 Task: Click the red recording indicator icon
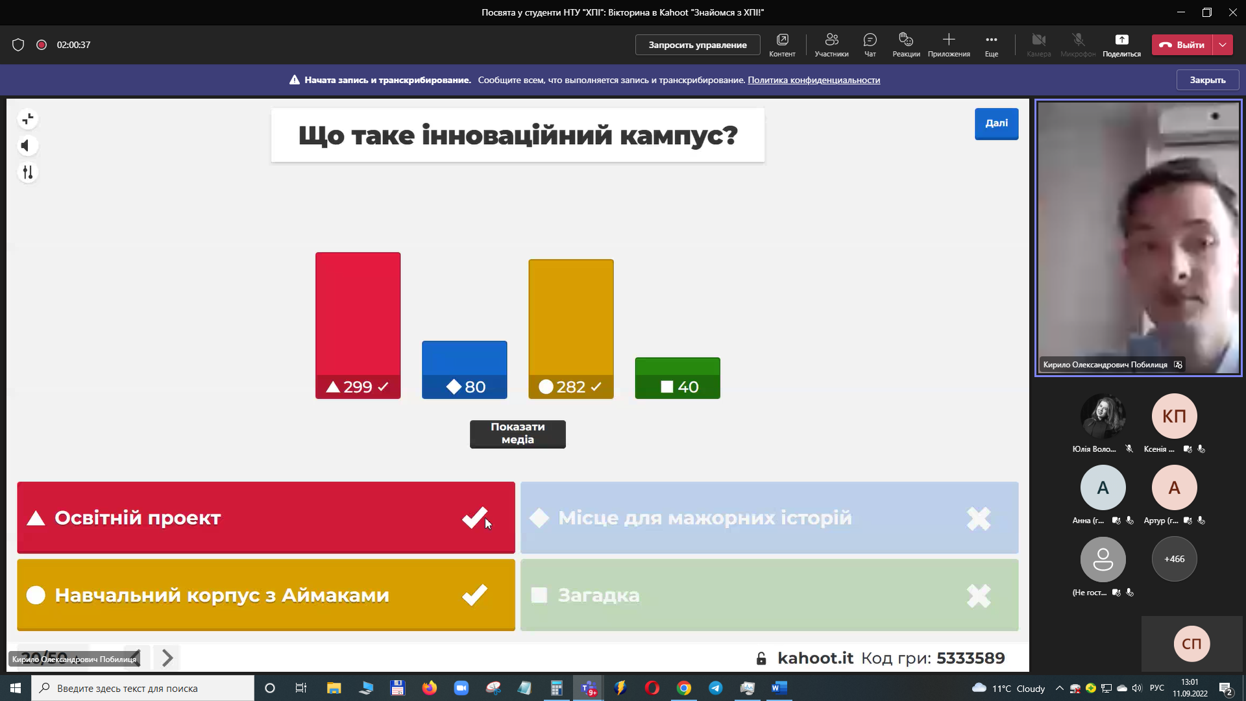tap(42, 45)
